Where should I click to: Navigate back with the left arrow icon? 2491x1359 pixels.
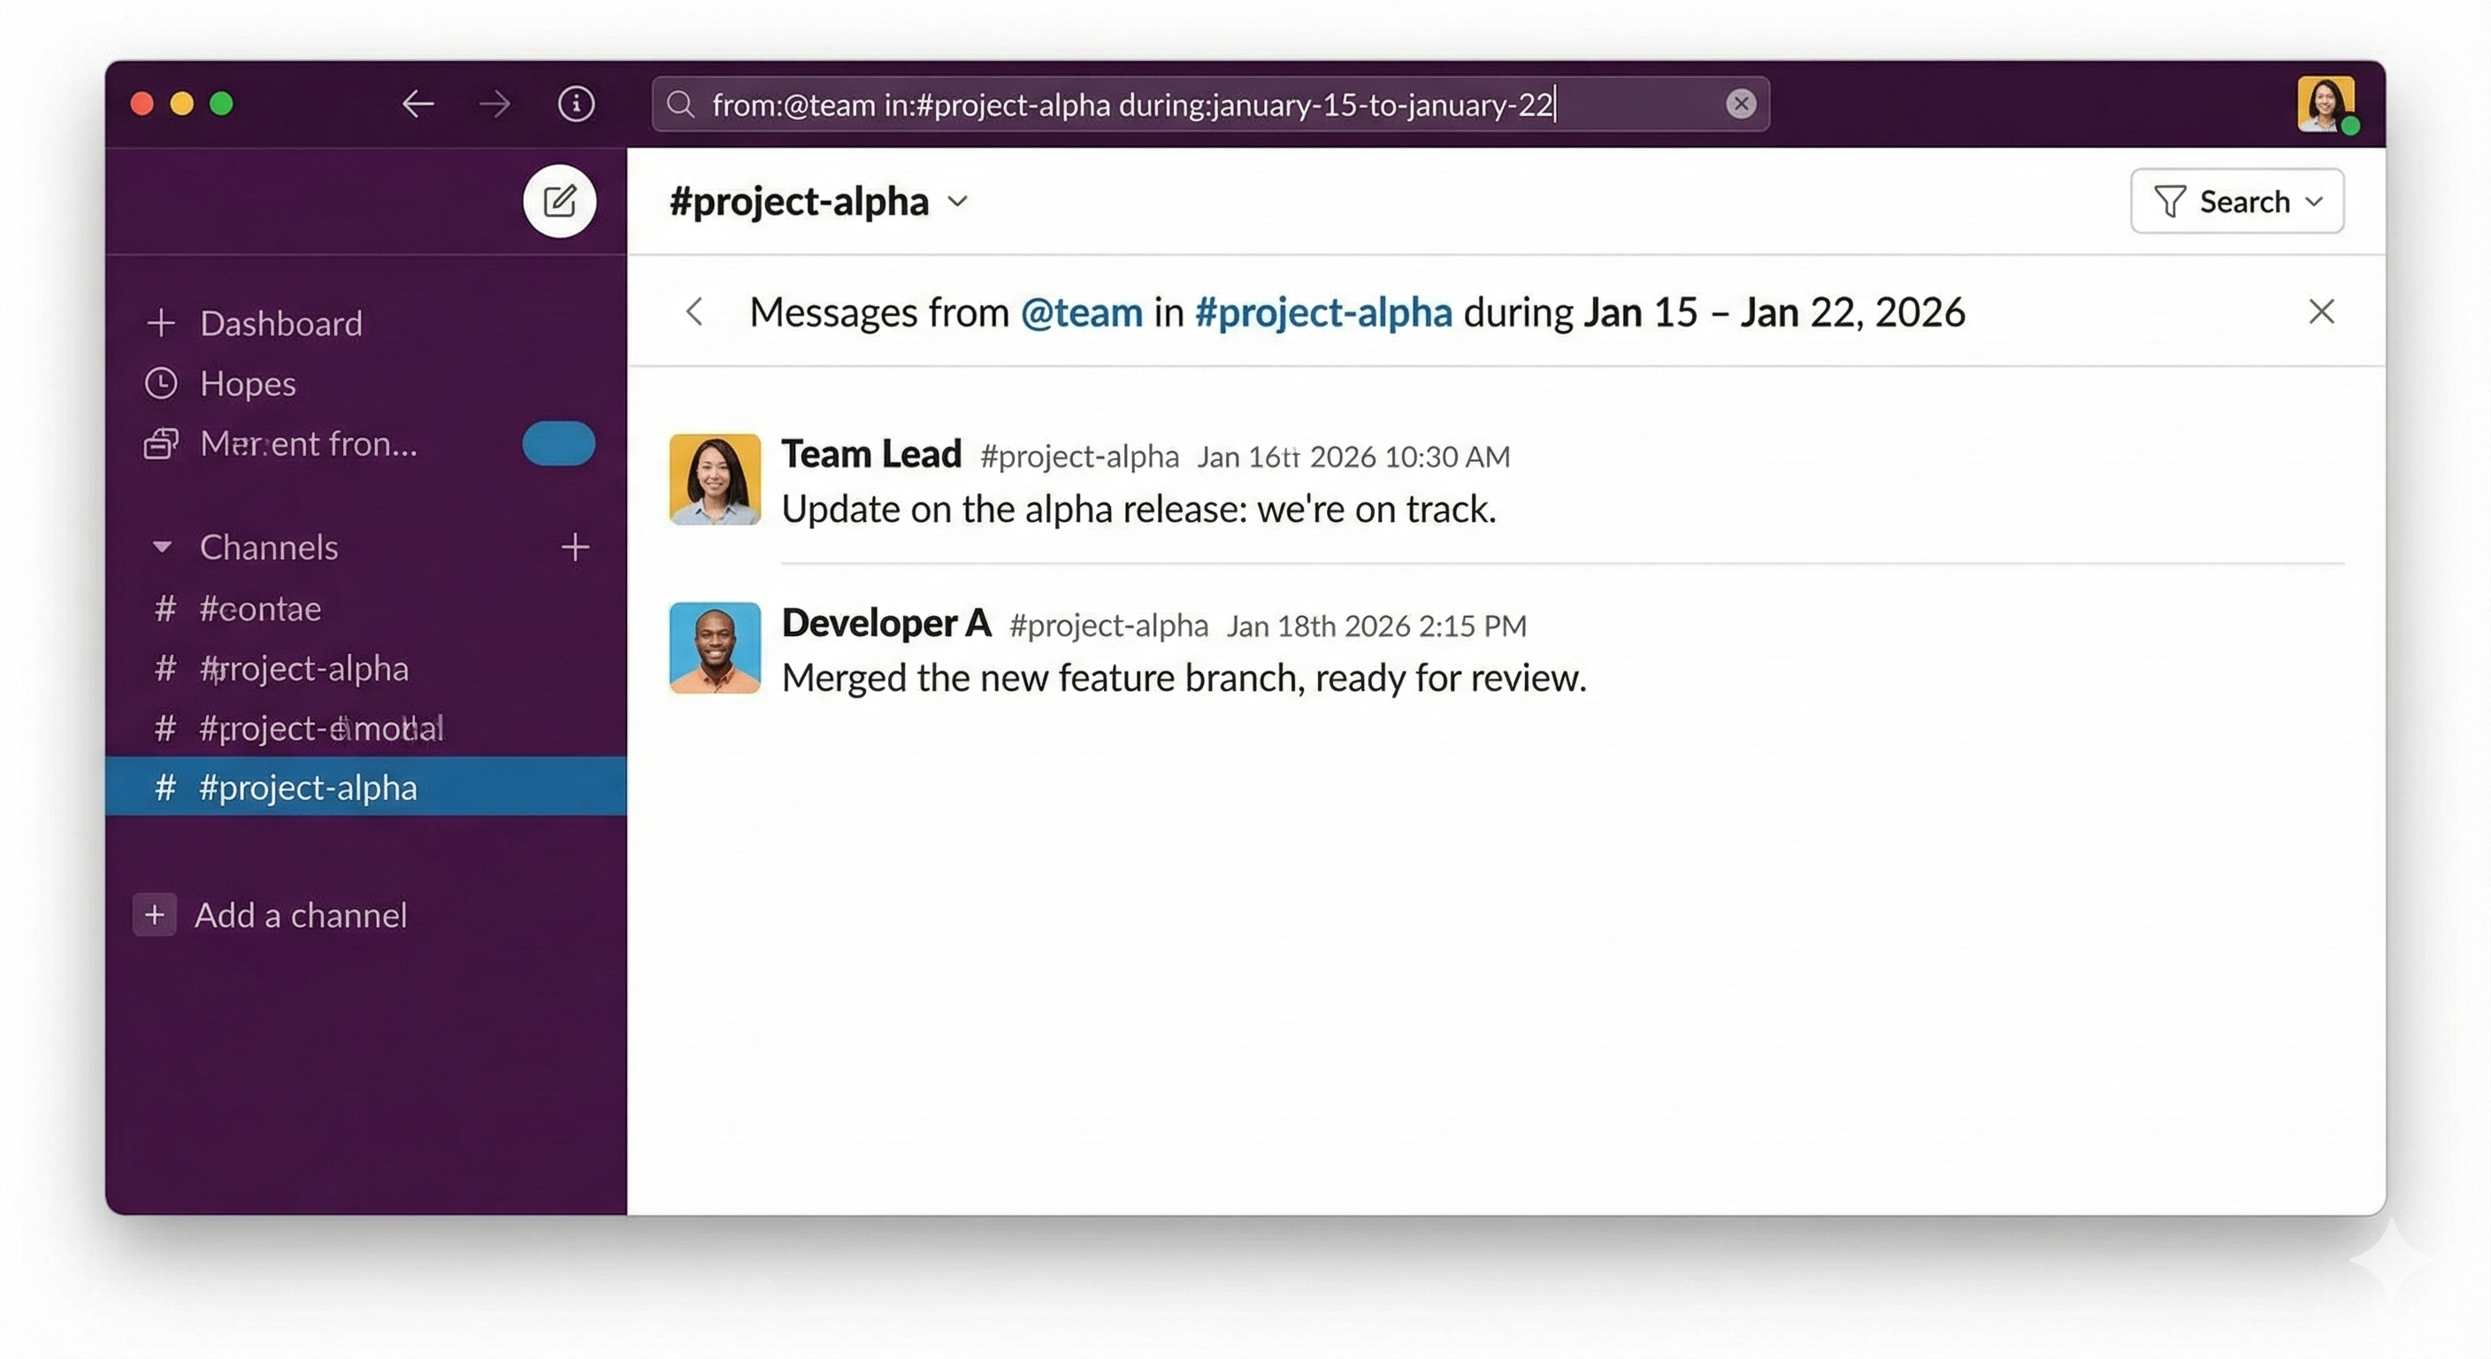tap(418, 104)
